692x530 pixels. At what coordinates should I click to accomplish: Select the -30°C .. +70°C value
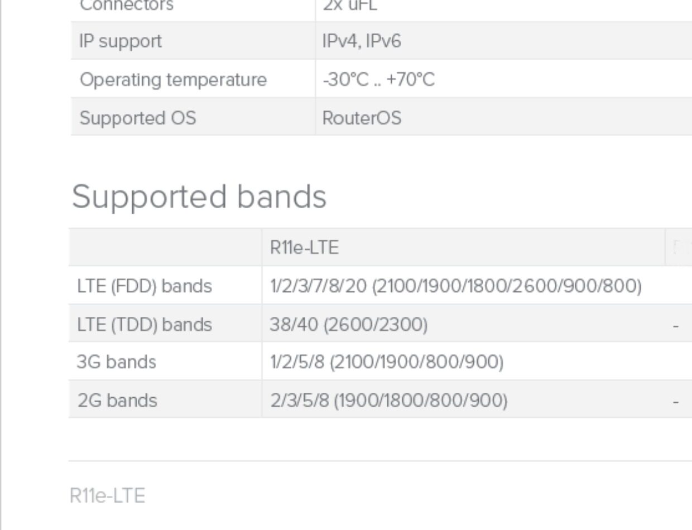coord(378,80)
